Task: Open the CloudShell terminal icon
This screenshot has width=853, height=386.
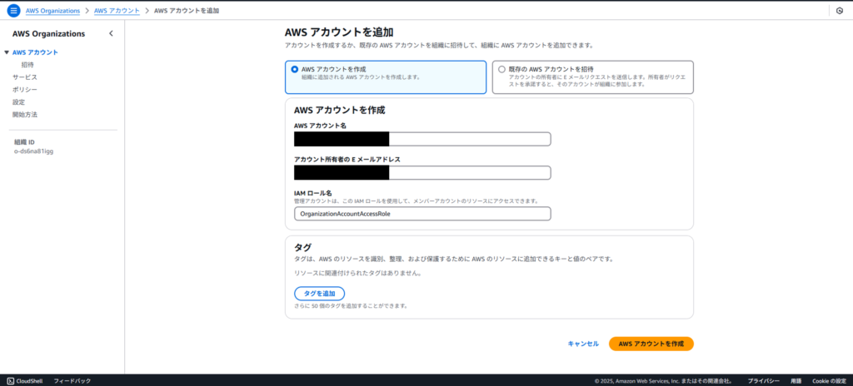Action: (11, 381)
